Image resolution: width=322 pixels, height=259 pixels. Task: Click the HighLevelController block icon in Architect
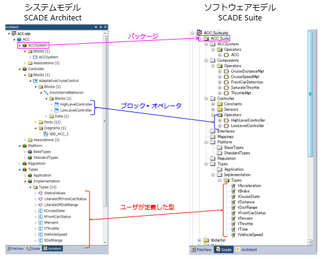(x=56, y=104)
